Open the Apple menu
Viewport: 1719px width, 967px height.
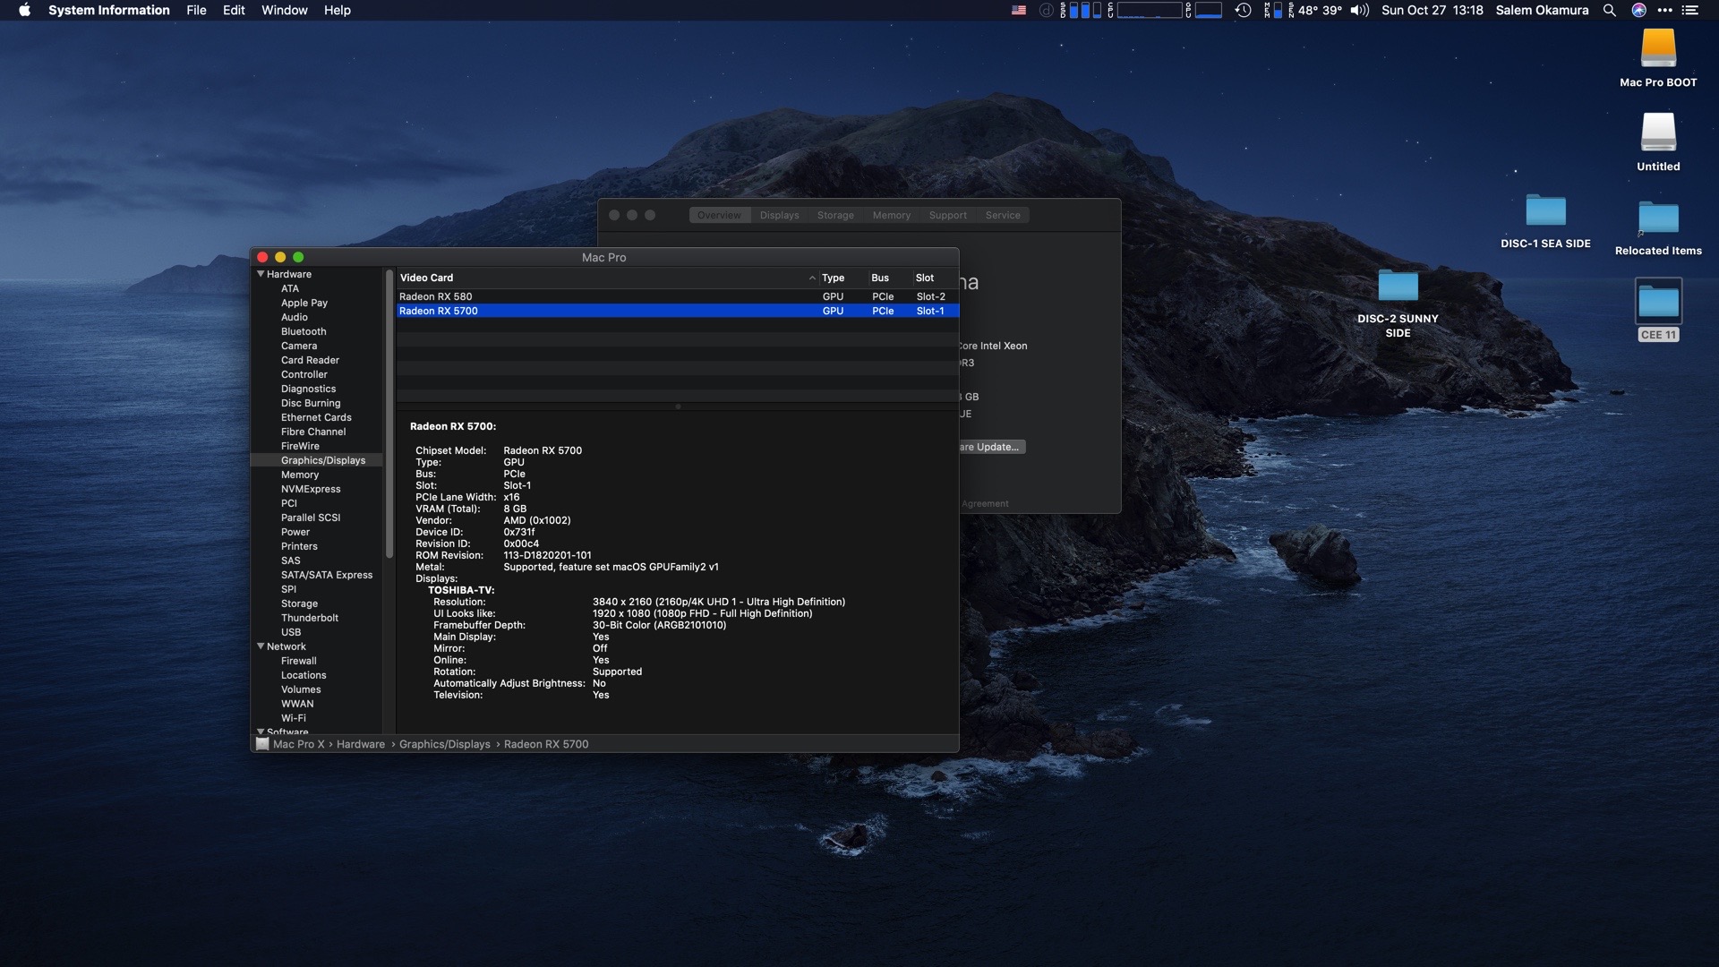click(x=24, y=10)
